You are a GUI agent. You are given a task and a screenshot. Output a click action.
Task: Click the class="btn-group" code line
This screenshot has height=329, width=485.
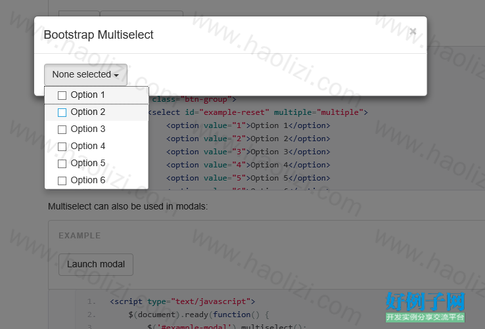(194, 99)
